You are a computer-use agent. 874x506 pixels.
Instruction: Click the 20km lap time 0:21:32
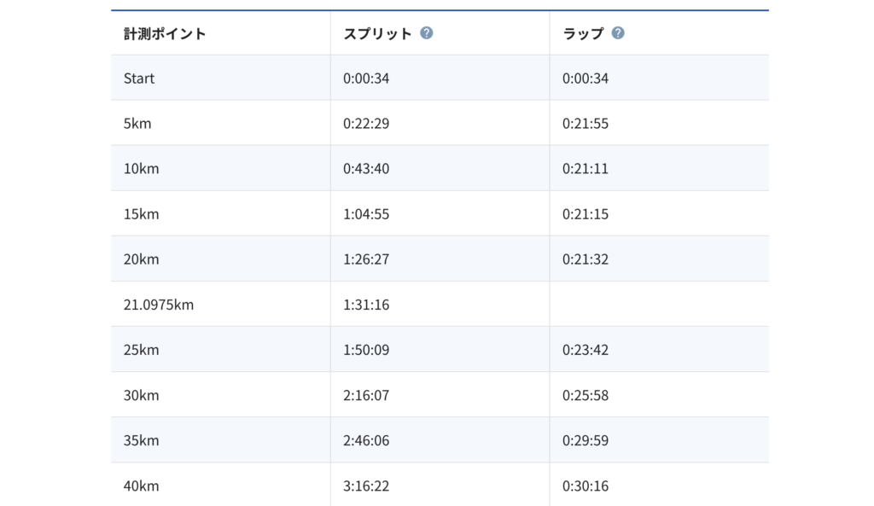pos(586,259)
